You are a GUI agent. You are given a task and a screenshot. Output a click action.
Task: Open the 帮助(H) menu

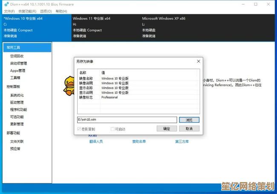pos(61,12)
